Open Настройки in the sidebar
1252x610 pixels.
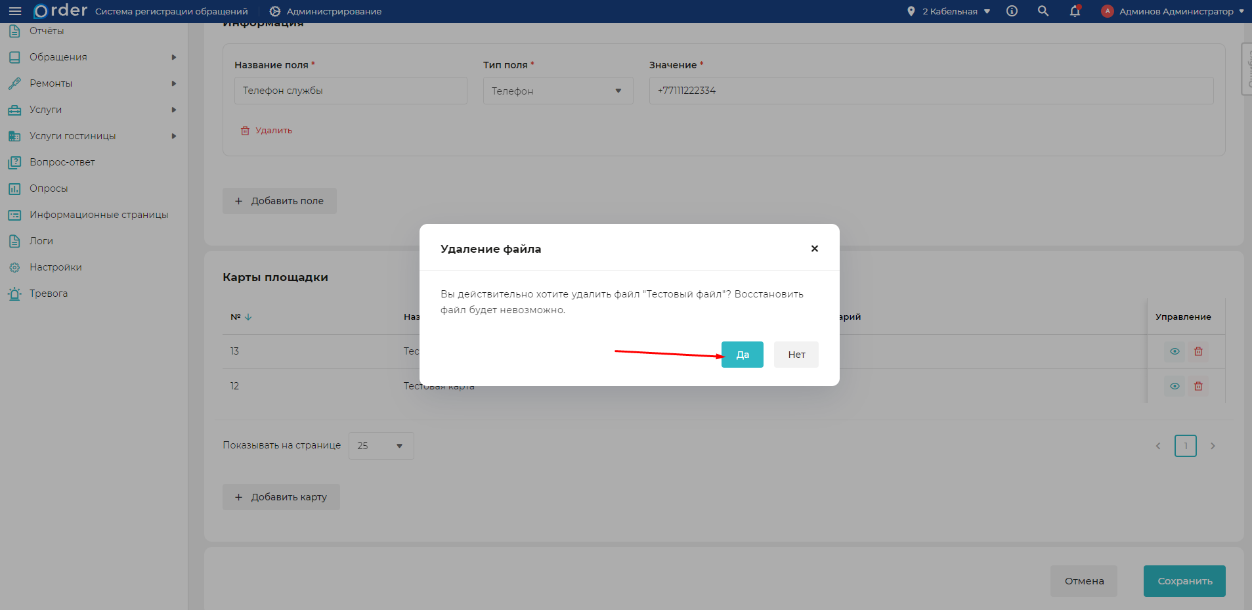(x=55, y=267)
